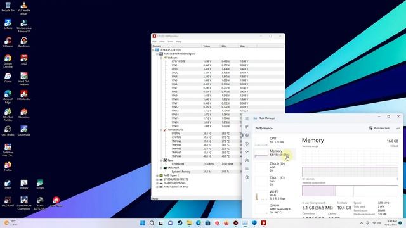Screen dimensions: 406x228
Task: Collapse the ASRock B450M Steel Legend node
Action: (157, 54)
